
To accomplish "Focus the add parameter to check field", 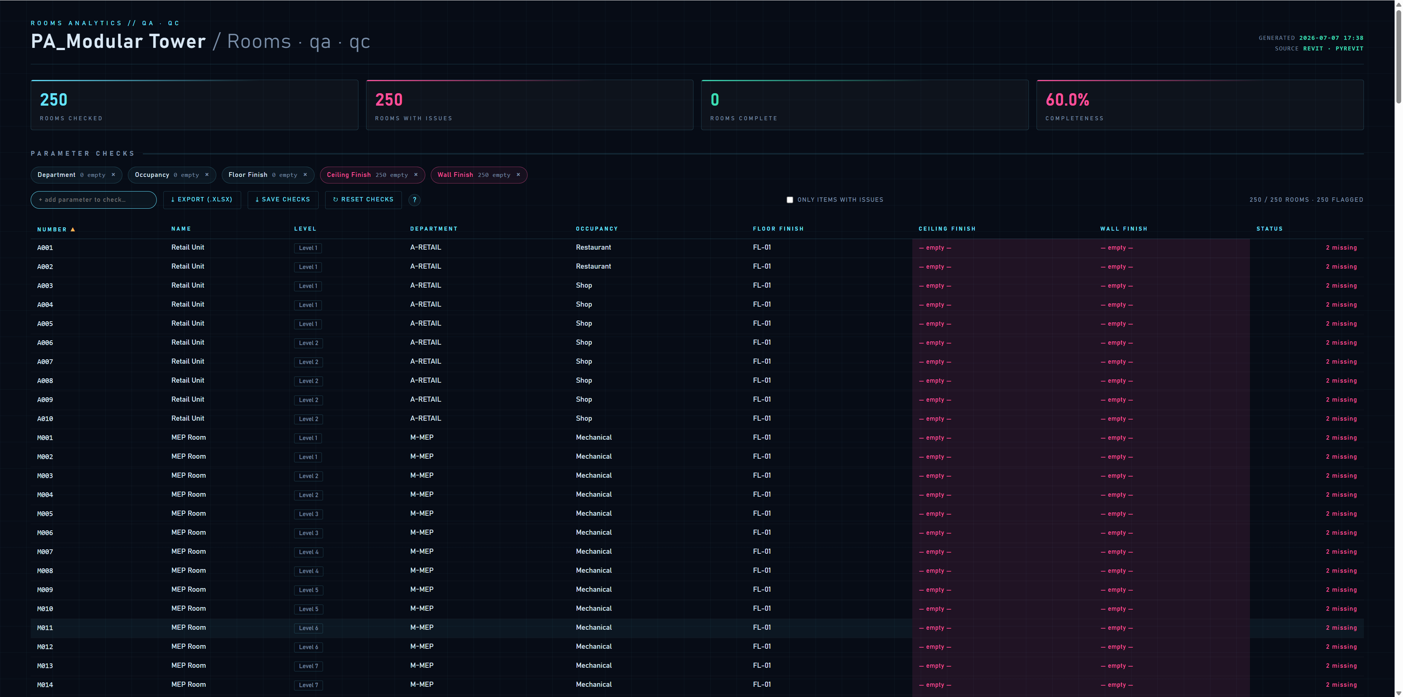I will (94, 200).
